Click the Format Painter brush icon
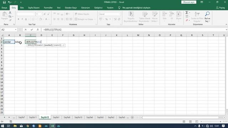 click(10, 20)
